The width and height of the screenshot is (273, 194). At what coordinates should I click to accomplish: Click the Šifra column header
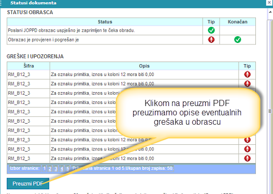[28, 66]
